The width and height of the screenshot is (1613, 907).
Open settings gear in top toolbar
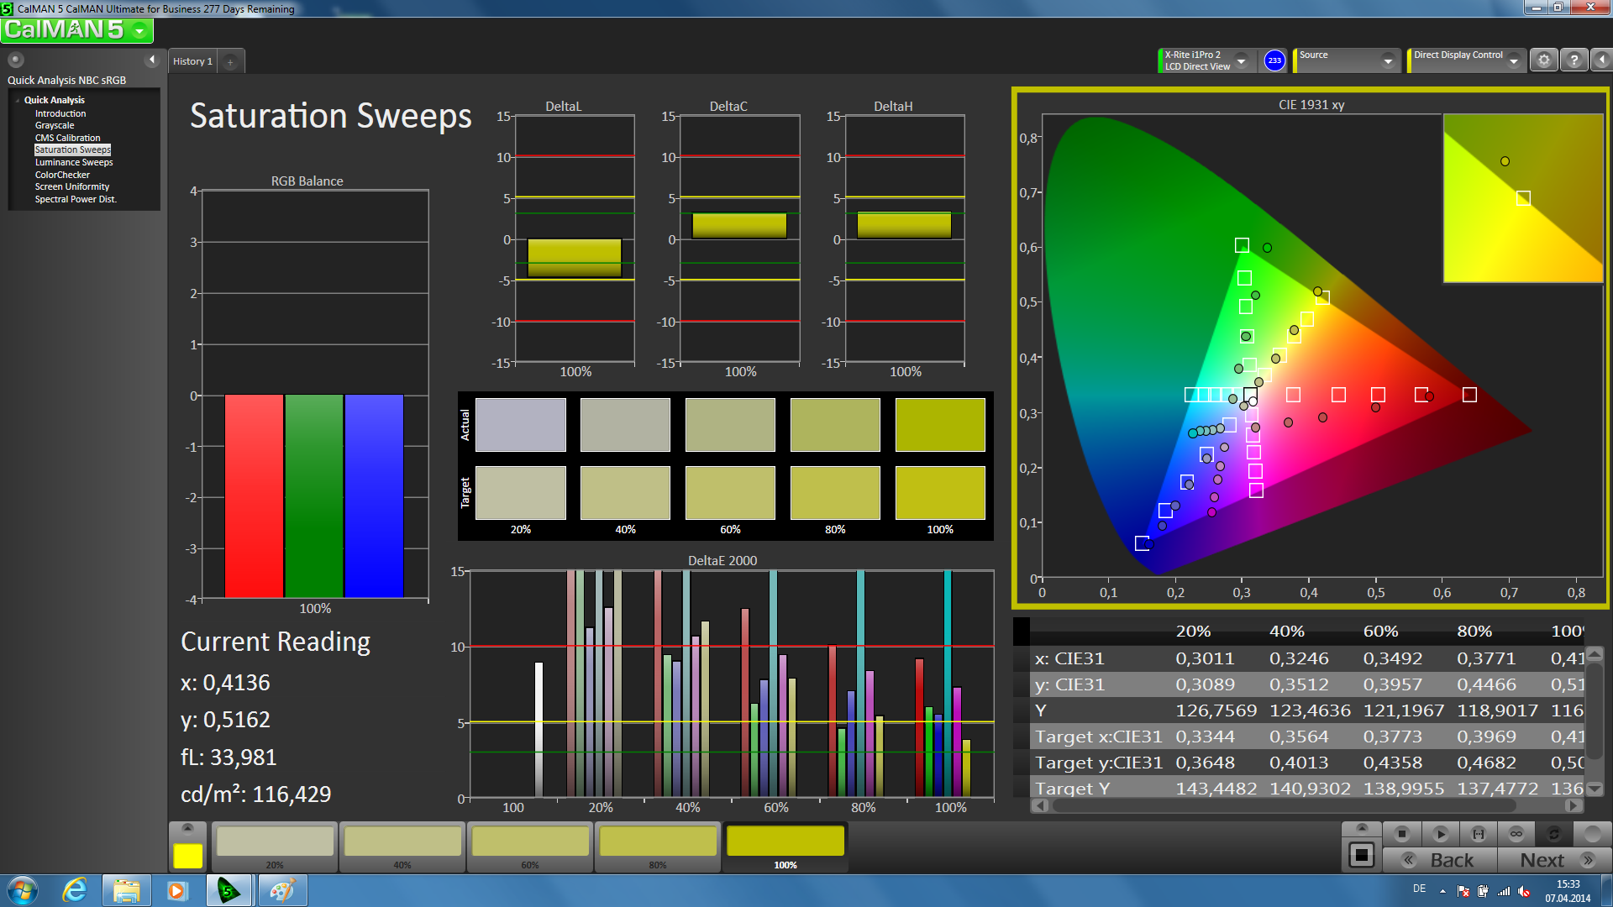tap(1544, 60)
